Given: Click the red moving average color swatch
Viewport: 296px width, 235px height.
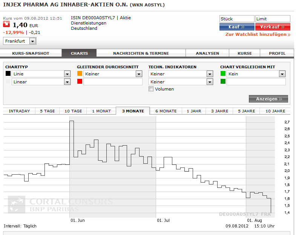Looking at the screenshot, I should (x=80, y=81).
